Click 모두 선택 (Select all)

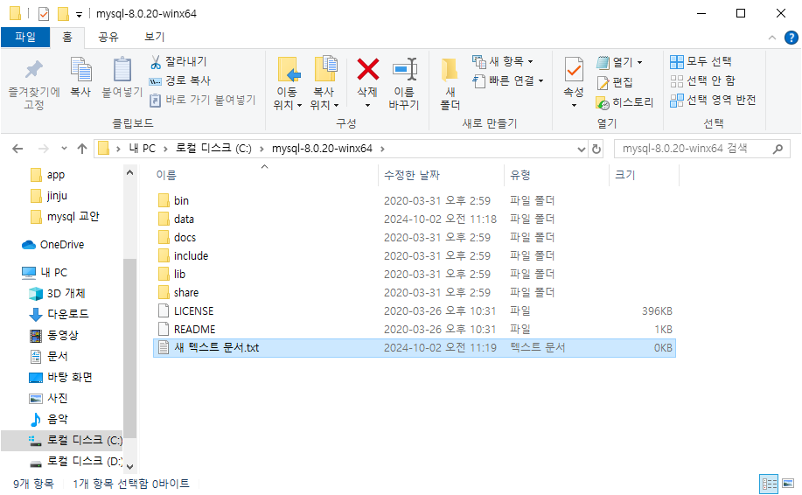point(701,62)
